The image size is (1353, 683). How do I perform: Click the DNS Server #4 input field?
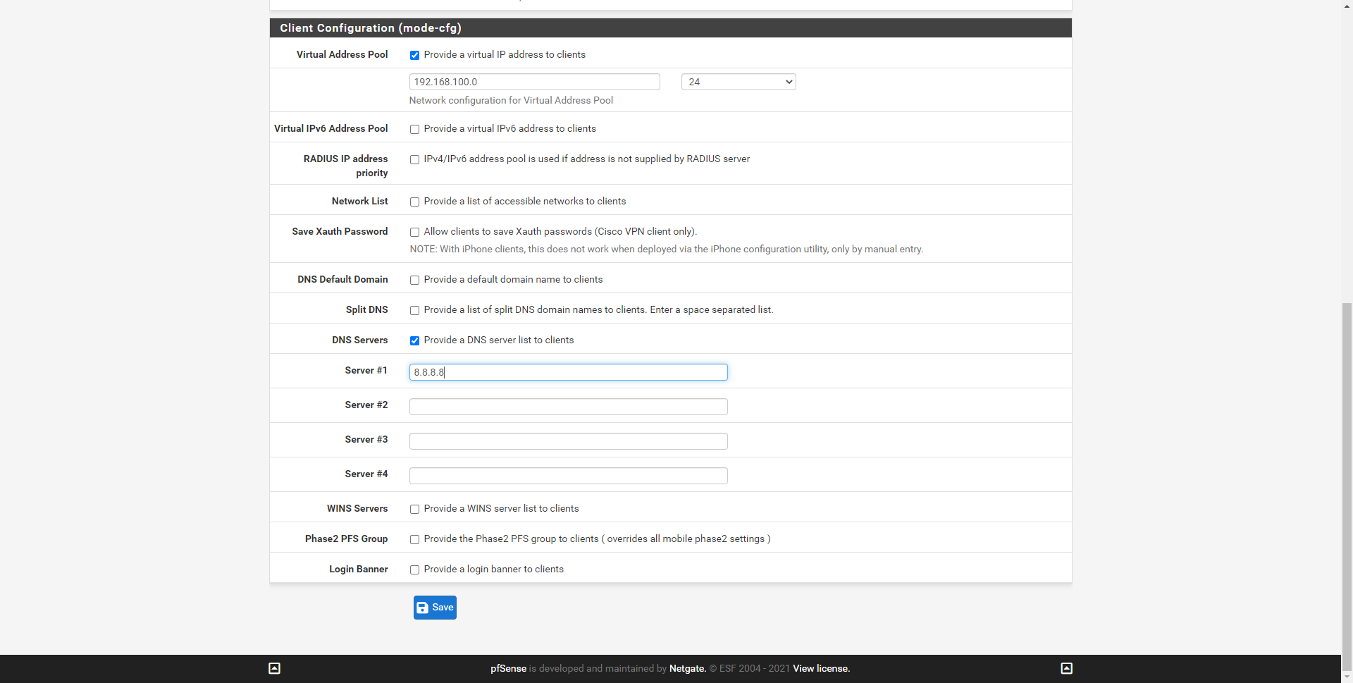(x=569, y=476)
